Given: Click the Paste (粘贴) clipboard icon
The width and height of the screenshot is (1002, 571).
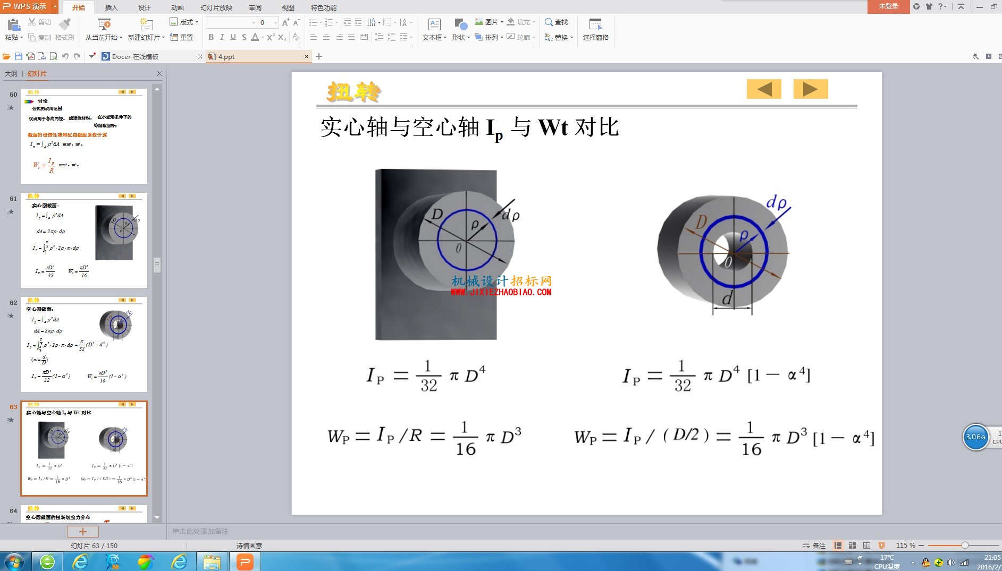Looking at the screenshot, I should [x=13, y=24].
